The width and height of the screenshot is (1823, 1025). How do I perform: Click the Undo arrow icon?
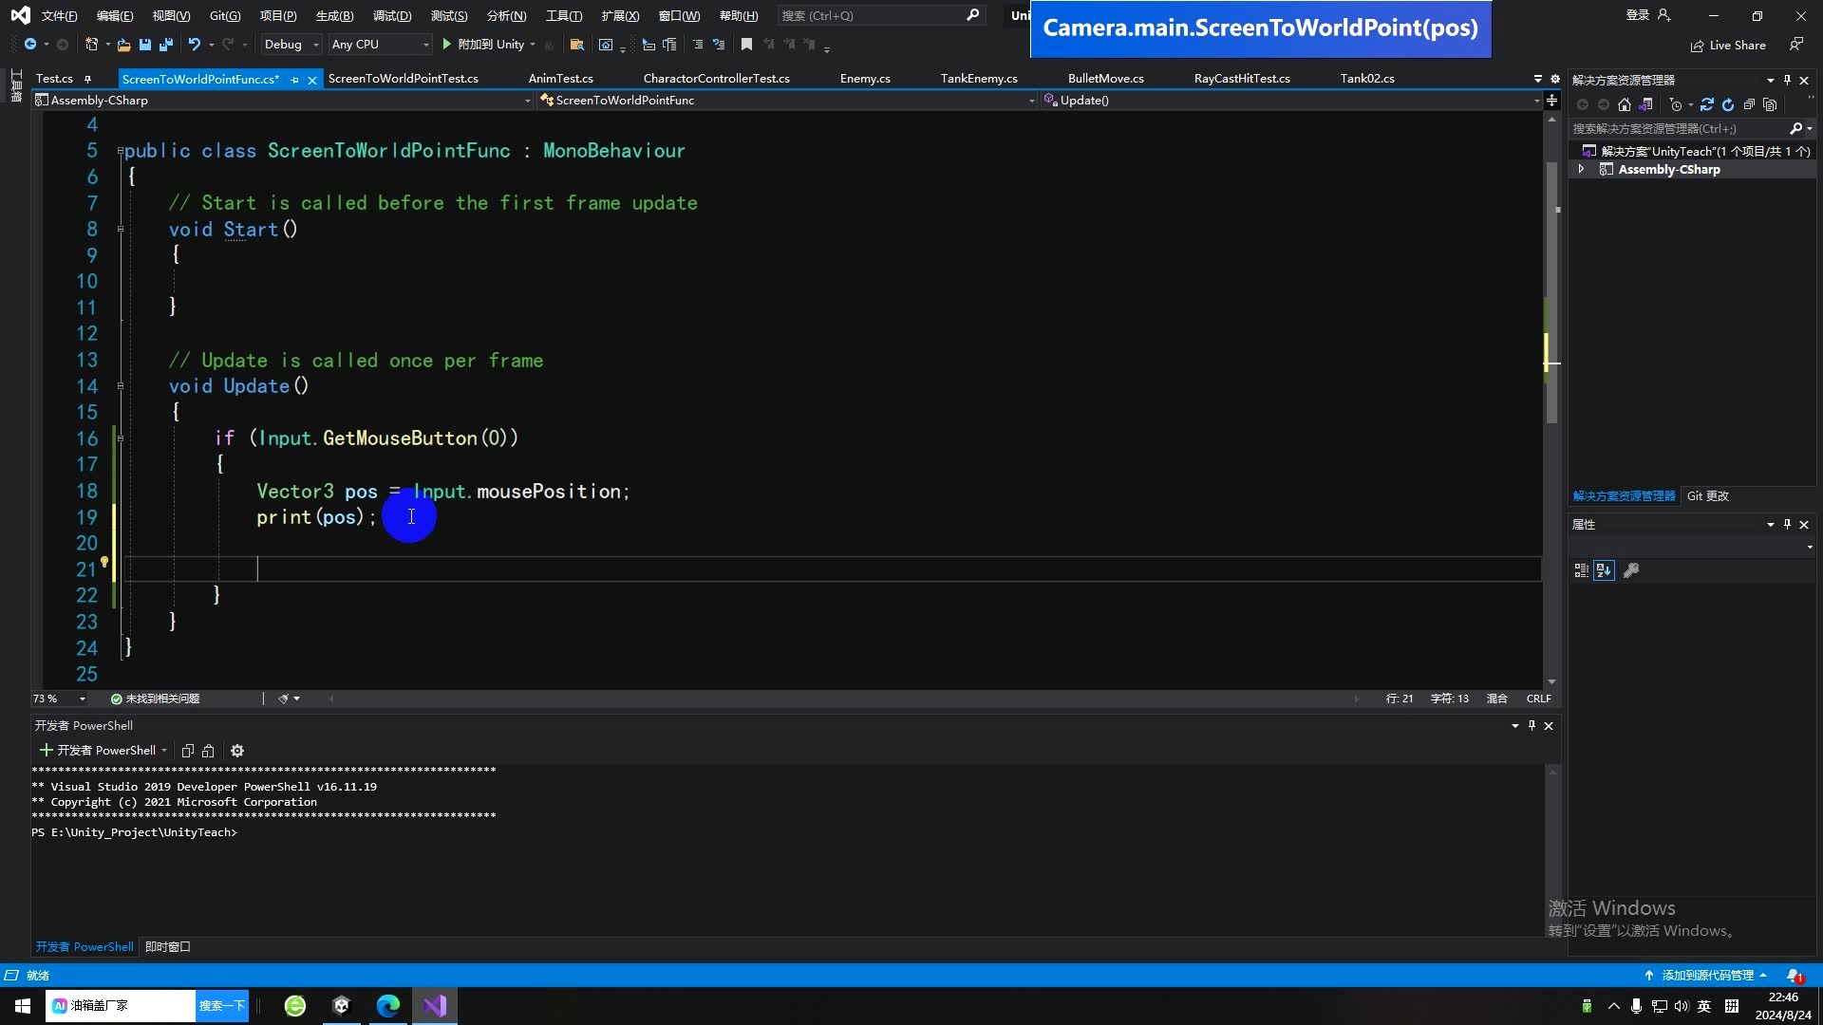pyautogui.click(x=194, y=45)
